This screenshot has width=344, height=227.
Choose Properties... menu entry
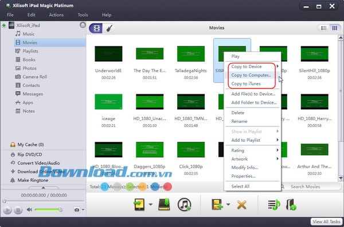[x=252, y=176]
